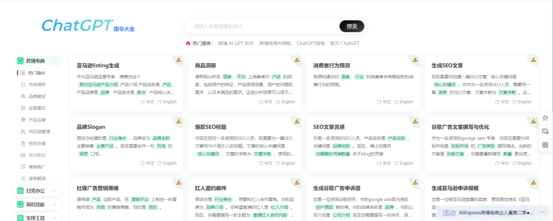Click the 供应链管理 sidebar icon
Screen dimensions: 553x221
[x=23, y=132]
